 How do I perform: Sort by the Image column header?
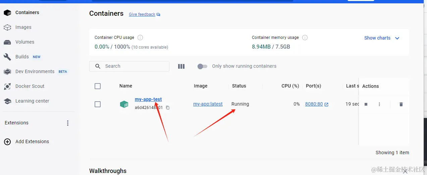pos(201,86)
